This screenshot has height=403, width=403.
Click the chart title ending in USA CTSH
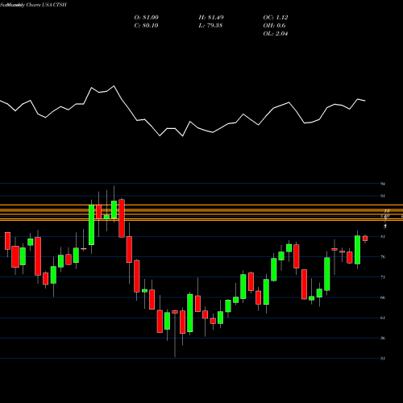pos(33,5)
